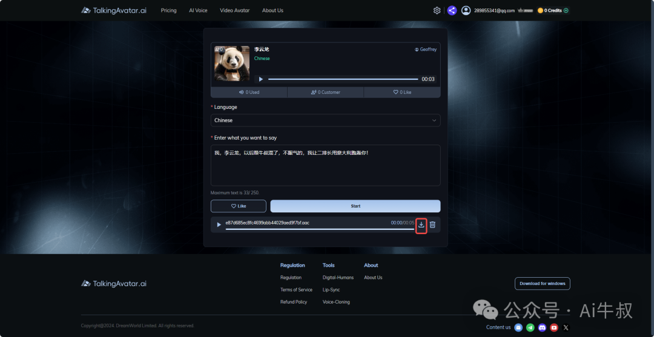Click the footer TalkingAvatar.ai logo
654x337 pixels.
(x=113, y=284)
